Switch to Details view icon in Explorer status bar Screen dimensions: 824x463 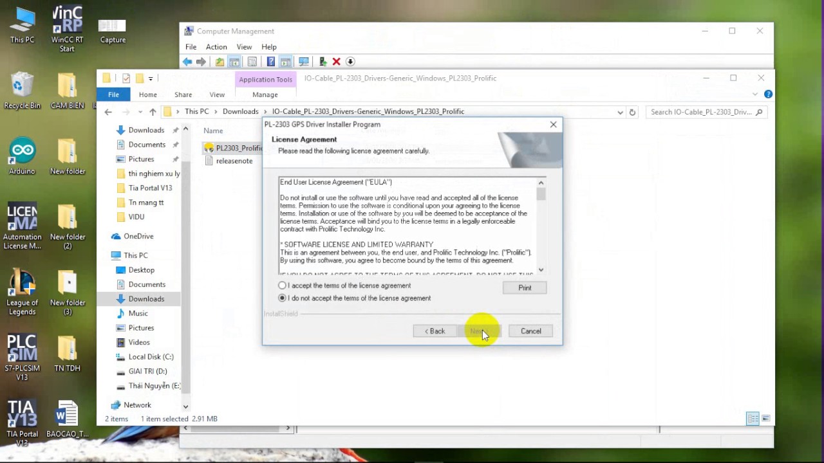coord(753,419)
